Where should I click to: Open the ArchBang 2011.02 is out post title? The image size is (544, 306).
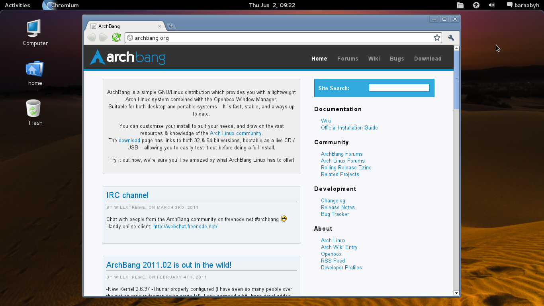pyautogui.click(x=169, y=265)
